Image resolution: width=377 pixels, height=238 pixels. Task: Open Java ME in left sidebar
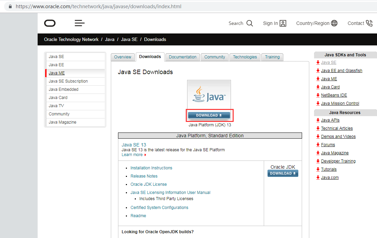[x=75, y=73]
